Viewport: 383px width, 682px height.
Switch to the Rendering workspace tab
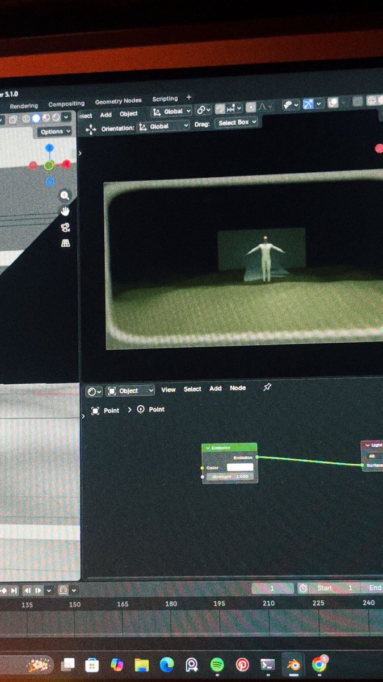point(24,106)
